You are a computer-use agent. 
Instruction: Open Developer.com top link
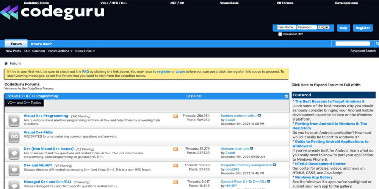pos(346,3)
